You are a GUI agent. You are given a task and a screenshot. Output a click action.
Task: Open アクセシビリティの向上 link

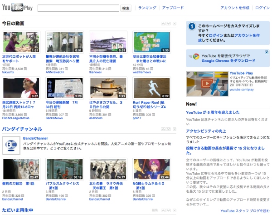coord(206,131)
